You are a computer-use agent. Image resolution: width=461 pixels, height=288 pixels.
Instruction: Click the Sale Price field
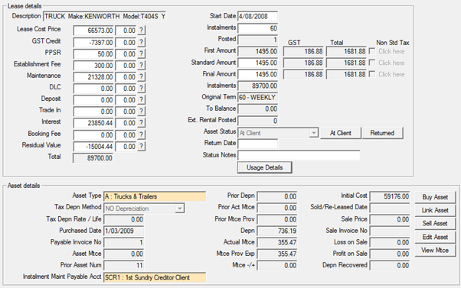point(390,219)
